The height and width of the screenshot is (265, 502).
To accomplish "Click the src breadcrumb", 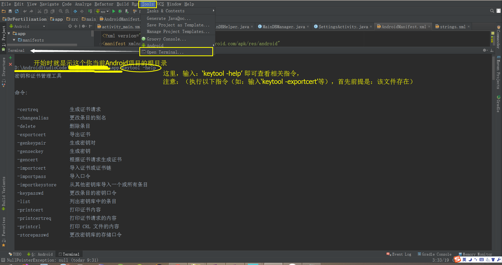I will pos(72,19).
